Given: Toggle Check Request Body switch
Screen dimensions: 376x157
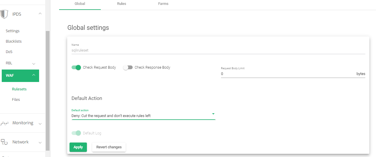Looking at the screenshot, I should coord(76,67).
